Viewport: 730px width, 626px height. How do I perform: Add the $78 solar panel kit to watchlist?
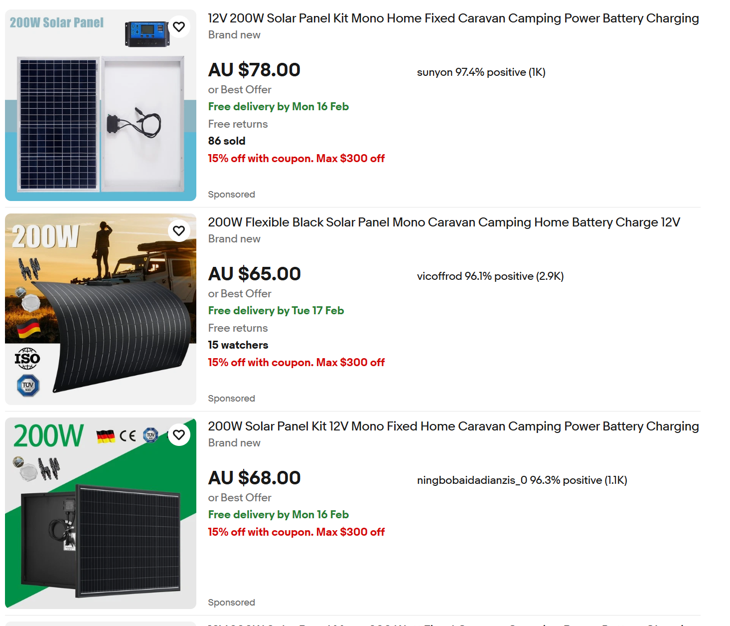[x=179, y=27]
